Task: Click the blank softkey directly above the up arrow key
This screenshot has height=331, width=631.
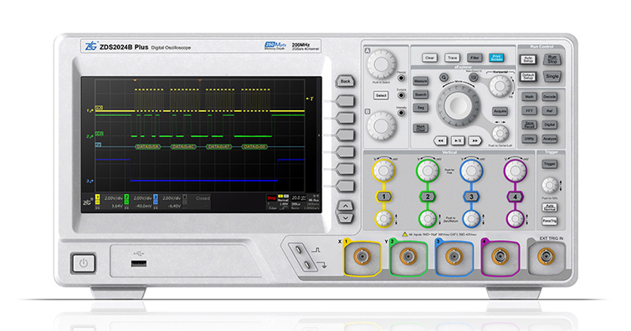Action: click(x=346, y=186)
